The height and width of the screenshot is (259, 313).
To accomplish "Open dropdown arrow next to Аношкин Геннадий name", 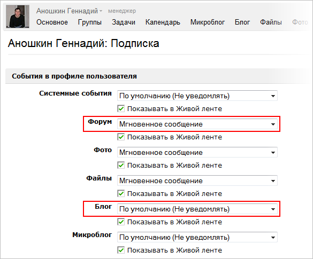I will (x=101, y=11).
